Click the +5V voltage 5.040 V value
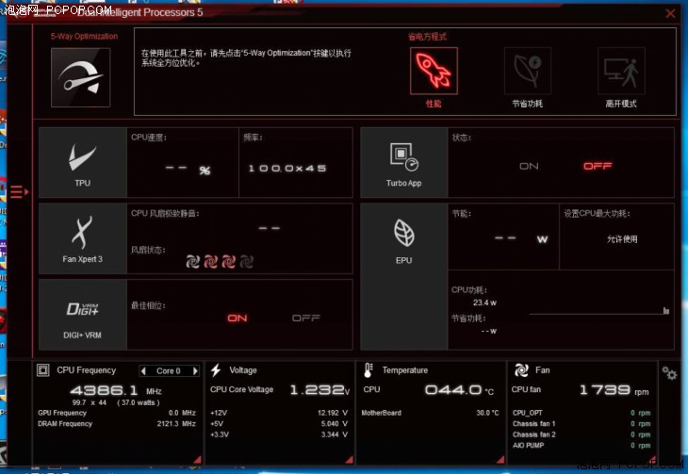Screen dimensions: 688x474 [335, 423]
